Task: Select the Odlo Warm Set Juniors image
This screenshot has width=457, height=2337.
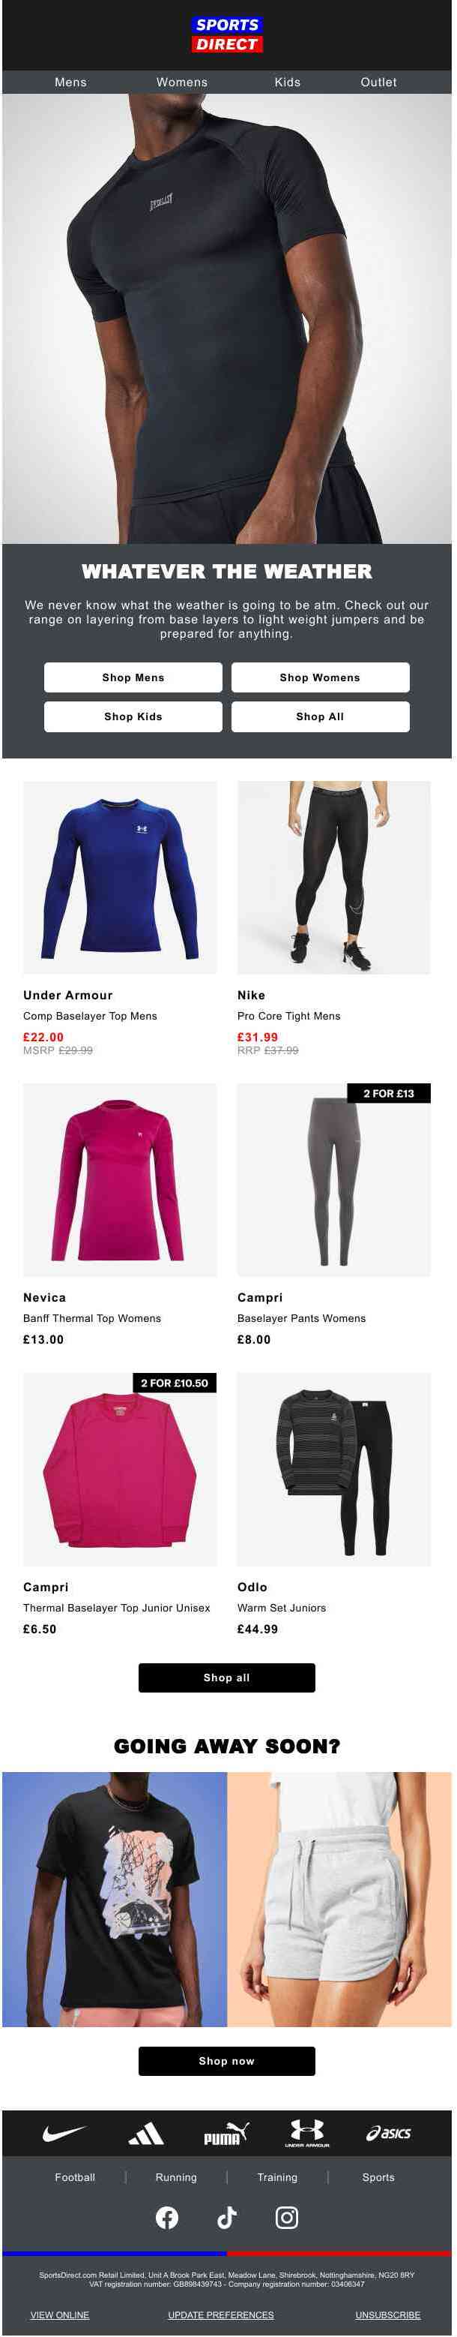Action: 333,1469
